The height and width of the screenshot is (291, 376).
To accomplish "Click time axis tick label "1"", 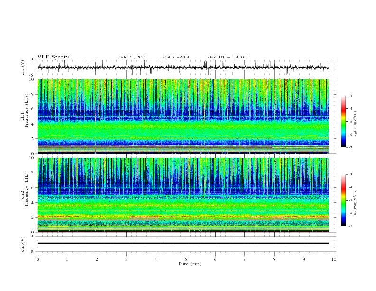I will point(67,259).
